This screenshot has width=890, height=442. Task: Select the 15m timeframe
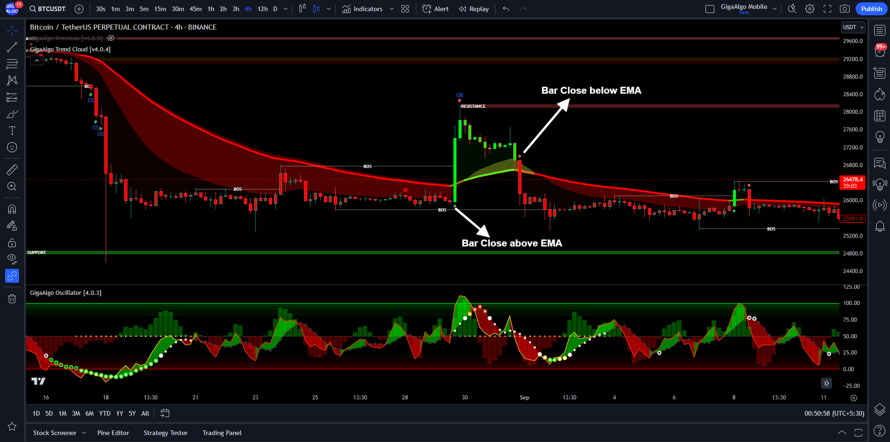[160, 9]
